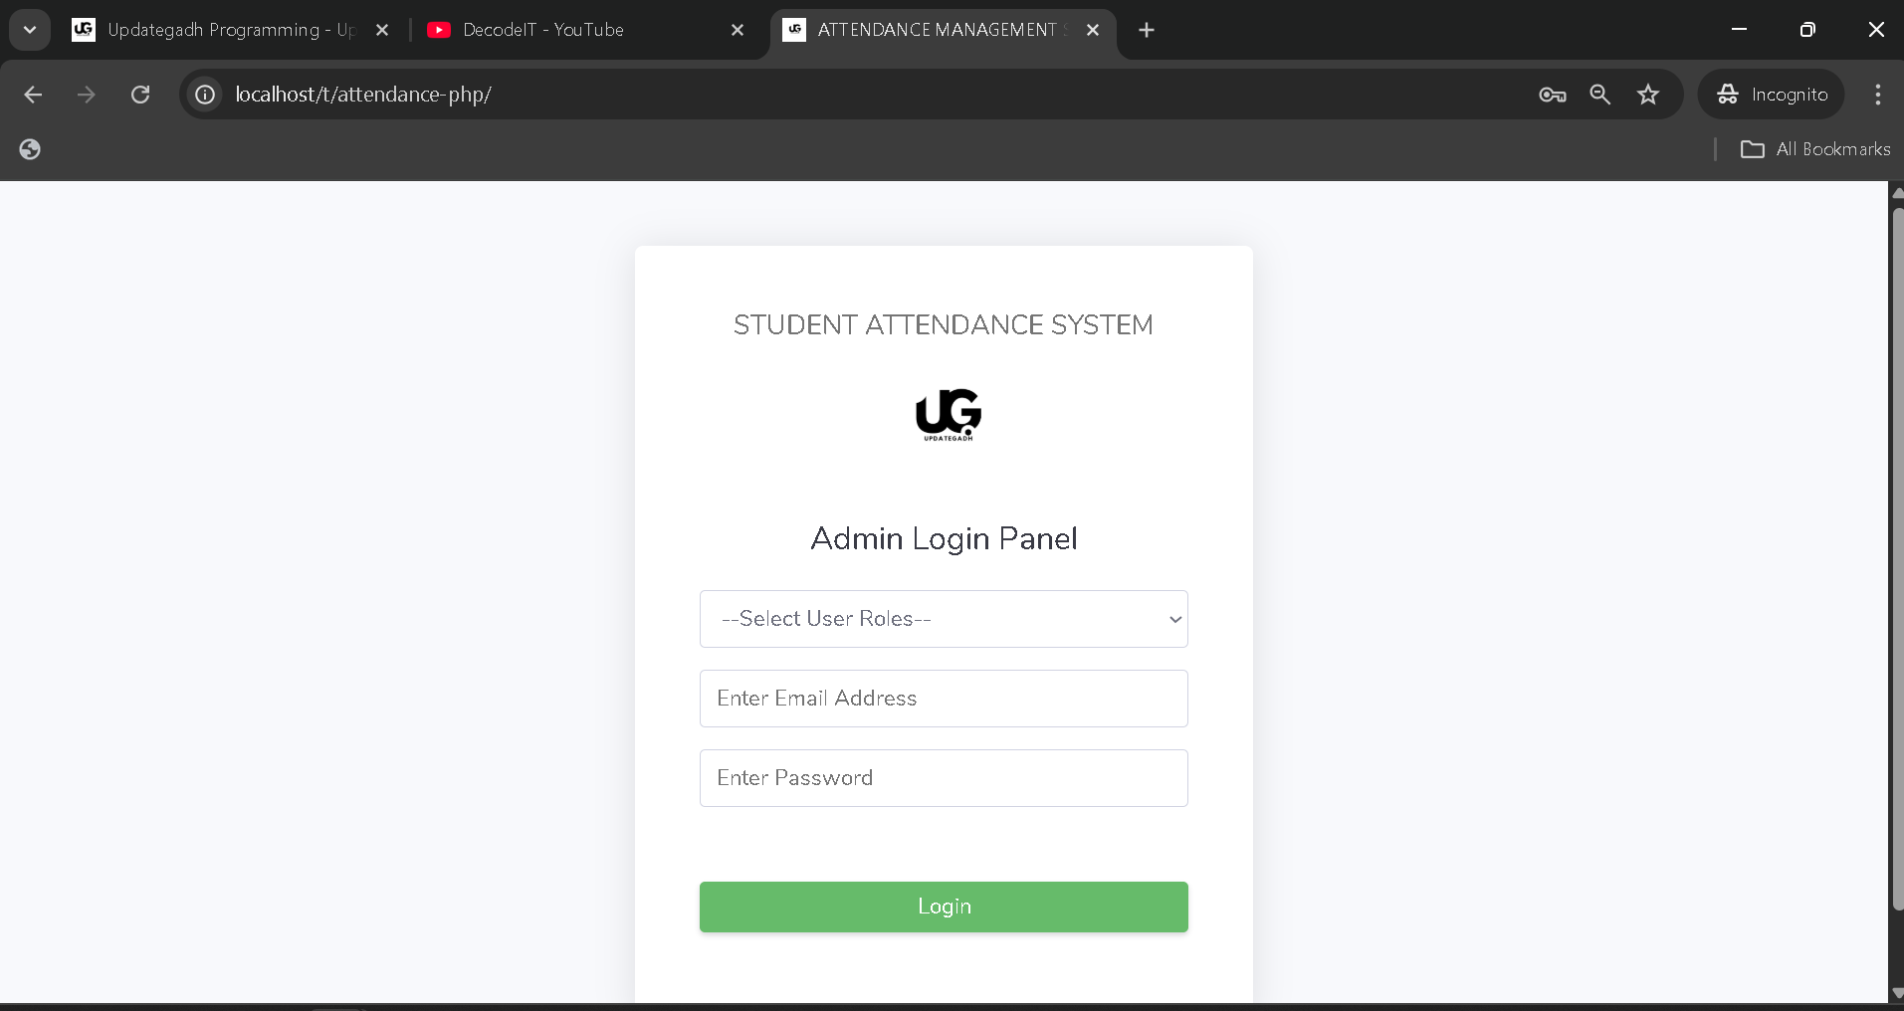Click the UG Updategadh logo

coord(948,414)
